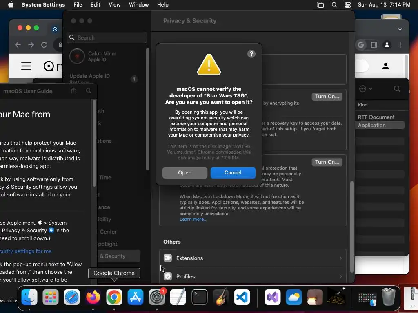This screenshot has width=418, height=313.
Task: Open the Extensions settings row
Action: pos(253,258)
